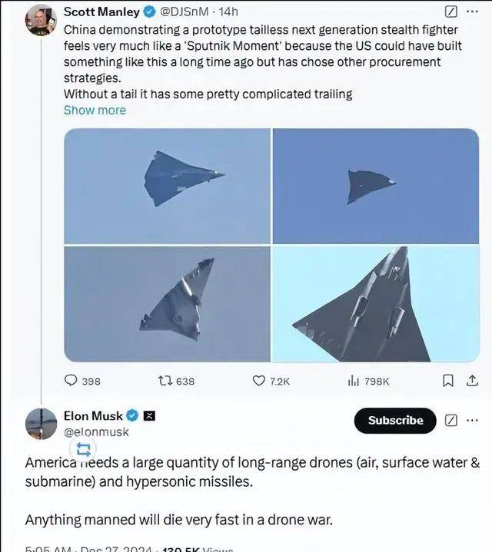Click the @DJSnM handle
492x552 pixels.
coord(186,12)
